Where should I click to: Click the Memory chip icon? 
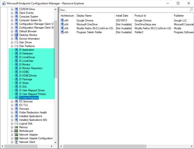click(16, 127)
